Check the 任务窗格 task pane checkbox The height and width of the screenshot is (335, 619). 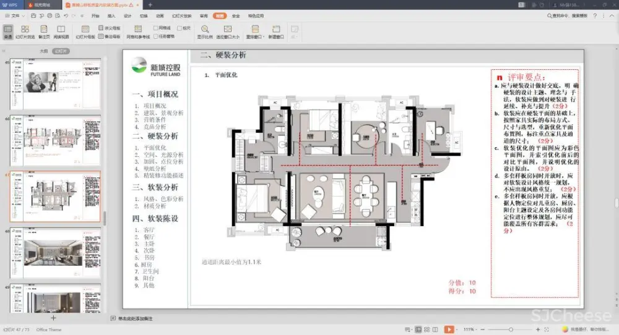pos(157,36)
